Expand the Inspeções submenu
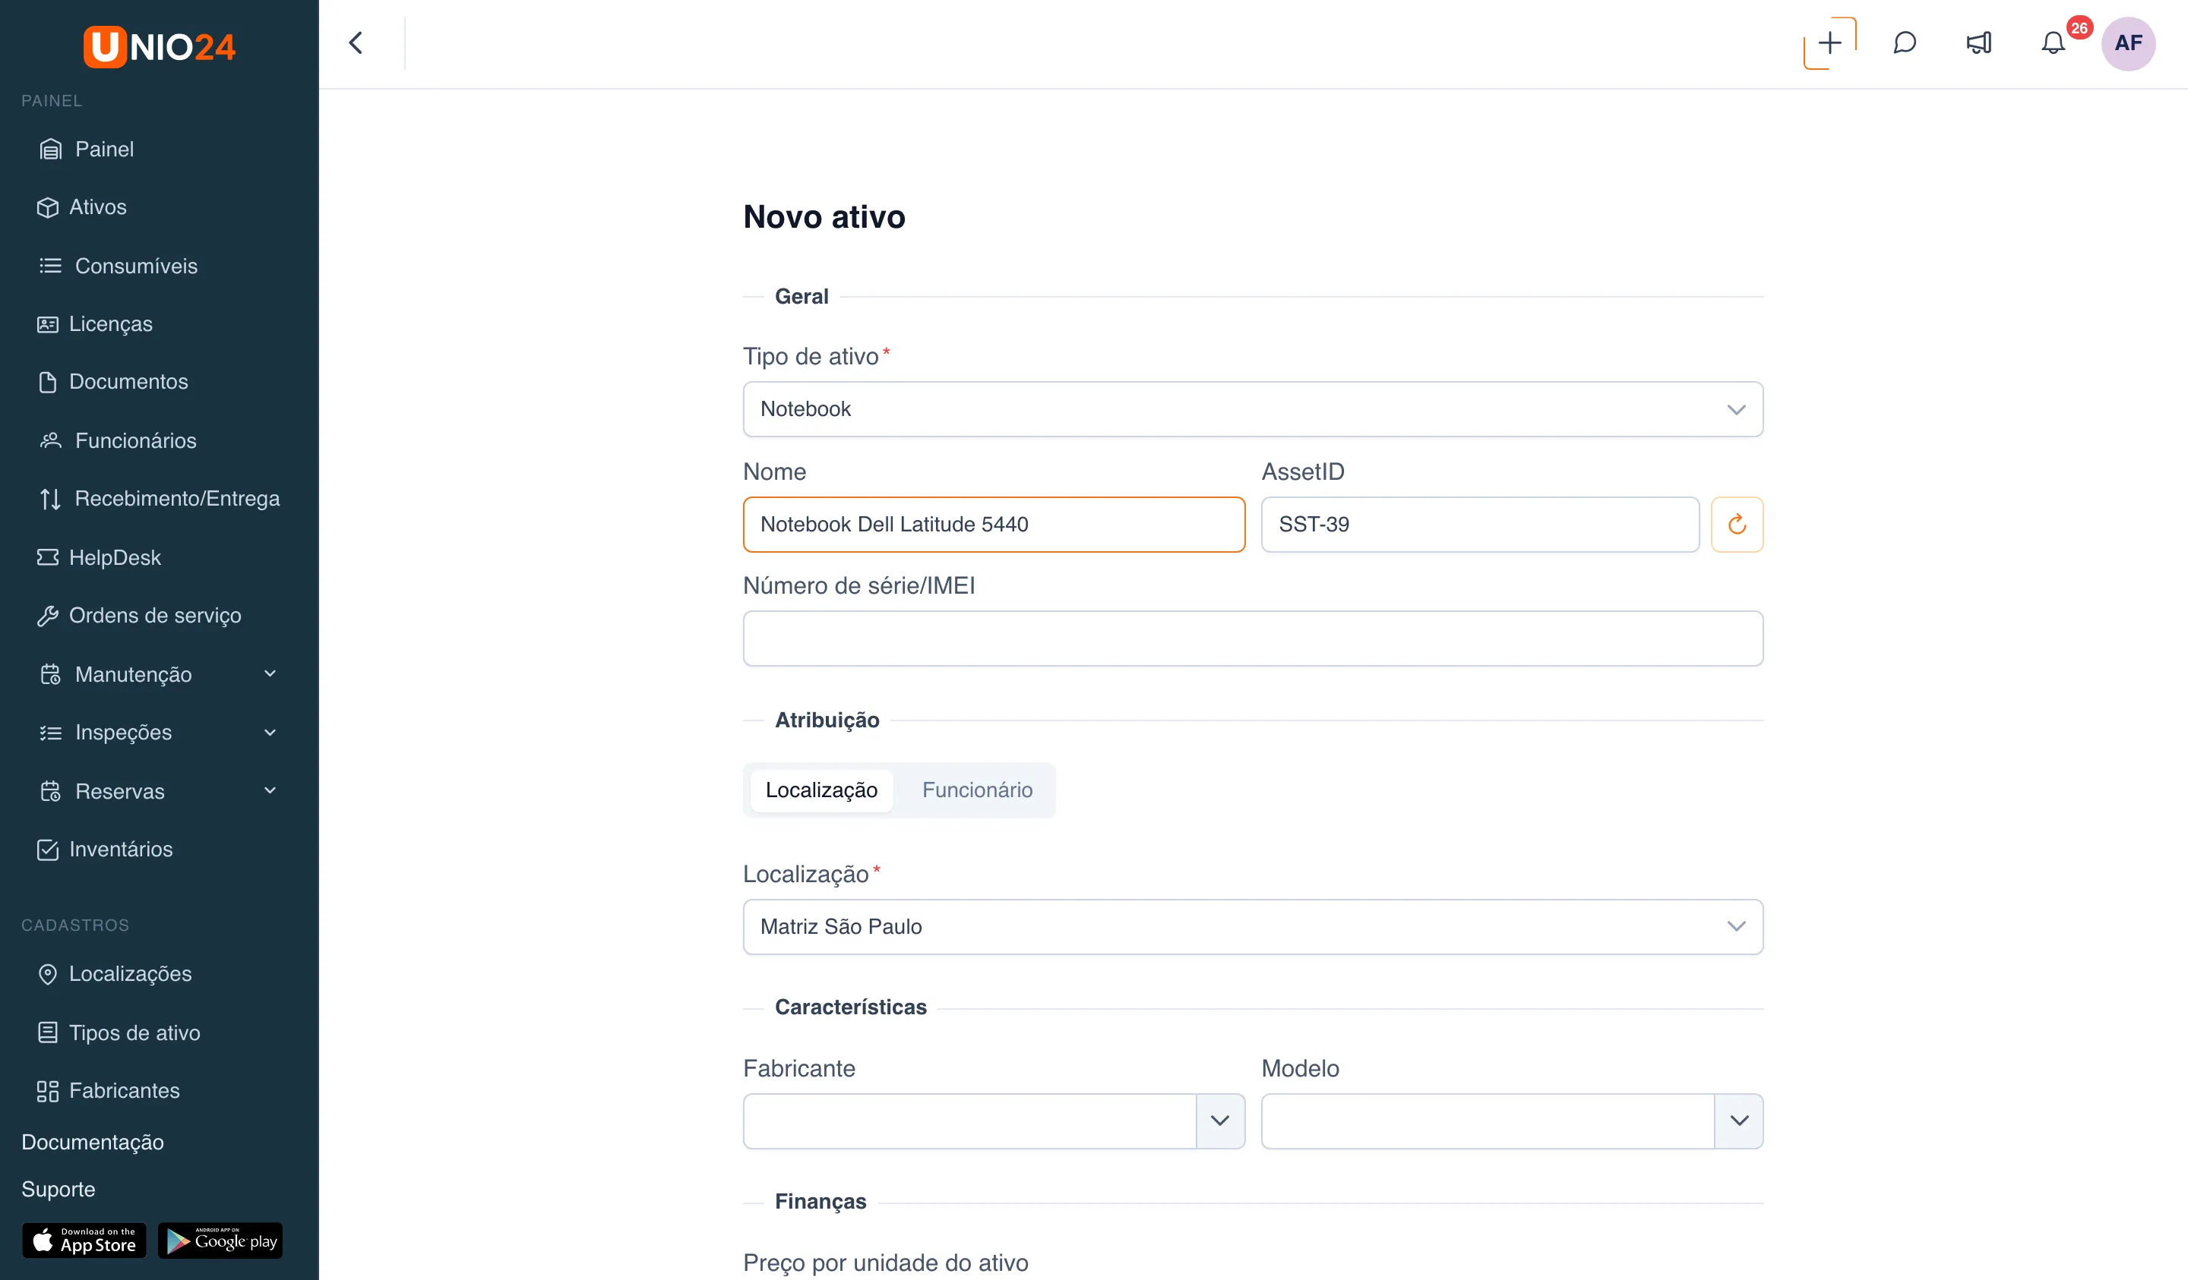The height and width of the screenshot is (1280, 2188). 160,733
